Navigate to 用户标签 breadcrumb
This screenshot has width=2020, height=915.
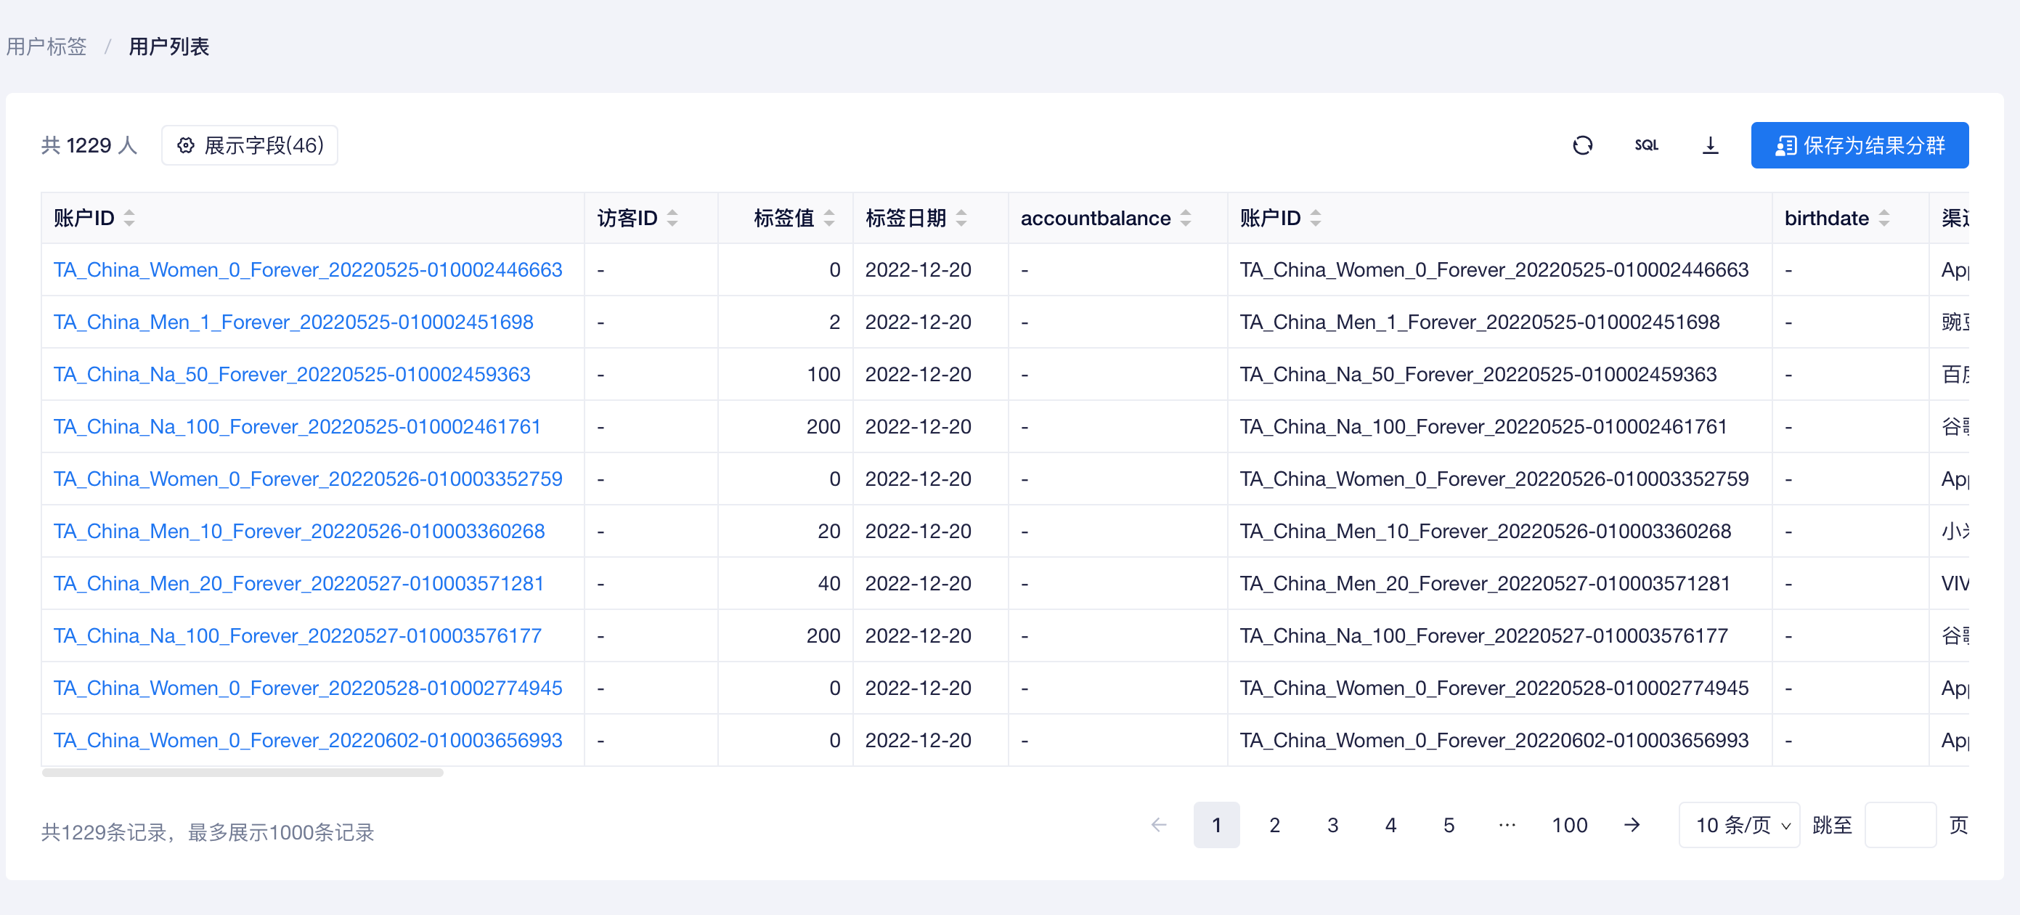point(46,46)
